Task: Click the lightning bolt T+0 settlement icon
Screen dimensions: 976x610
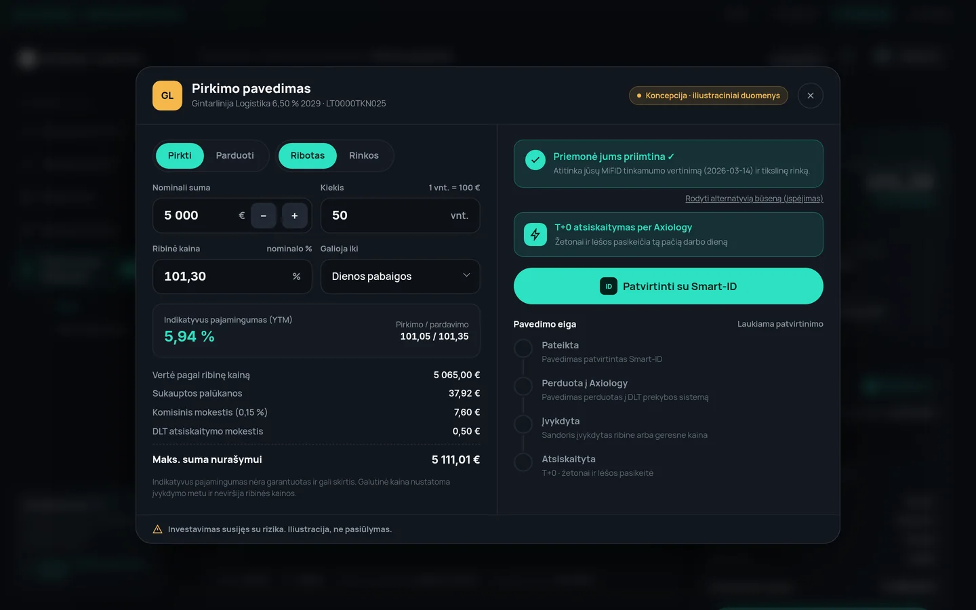Action: point(535,235)
